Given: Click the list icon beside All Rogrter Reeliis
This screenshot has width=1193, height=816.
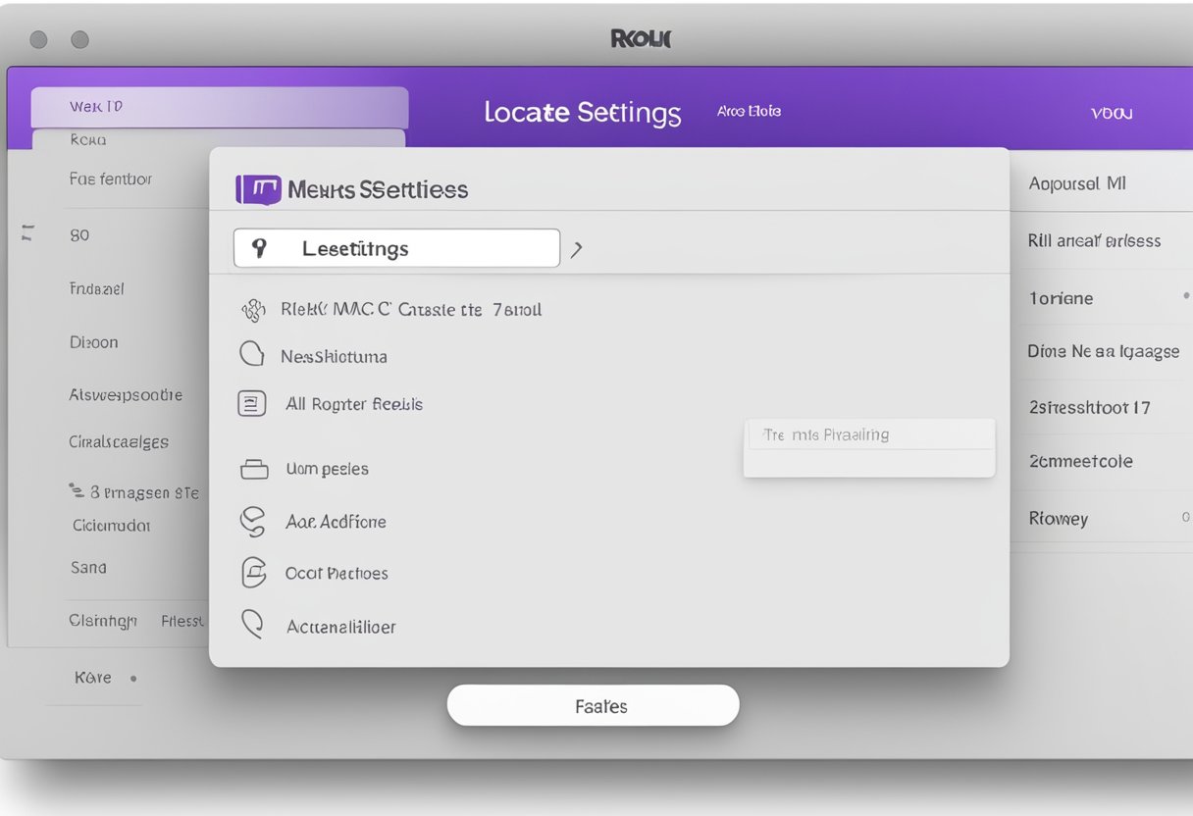Looking at the screenshot, I should point(252,403).
